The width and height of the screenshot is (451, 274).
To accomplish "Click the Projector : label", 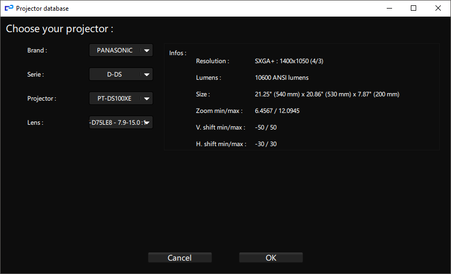I will (42, 98).
